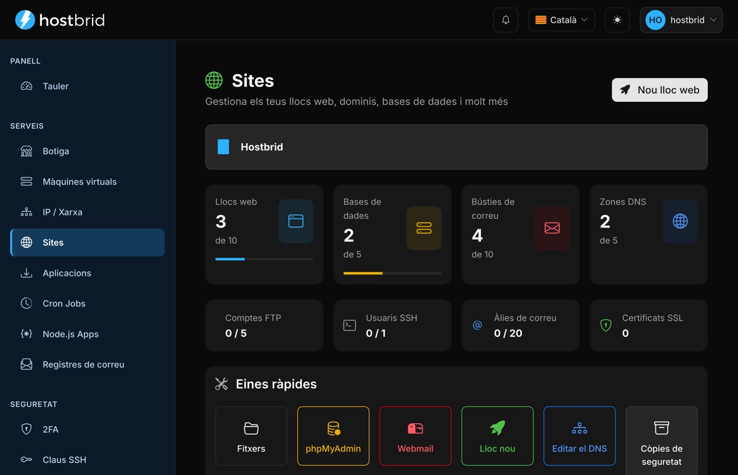The image size is (738, 475).
Task: Click the Usuaris SSH terminal icon
Action: (349, 325)
